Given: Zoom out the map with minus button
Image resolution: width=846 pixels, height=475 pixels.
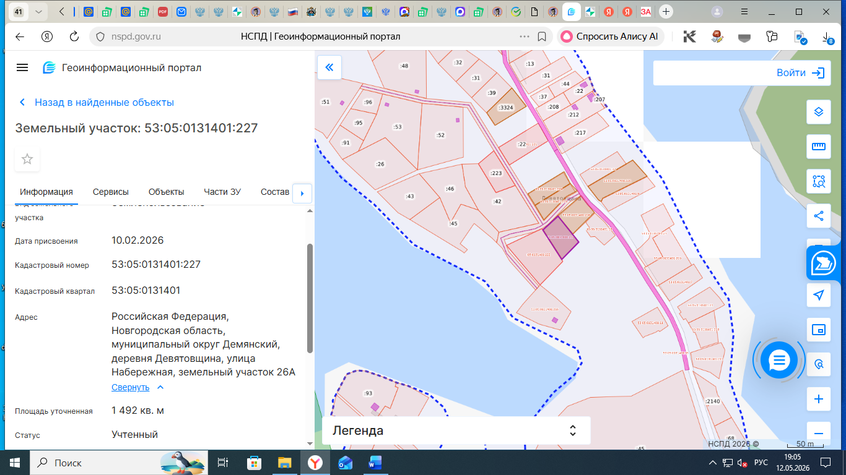Looking at the screenshot, I should pyautogui.click(x=819, y=433).
